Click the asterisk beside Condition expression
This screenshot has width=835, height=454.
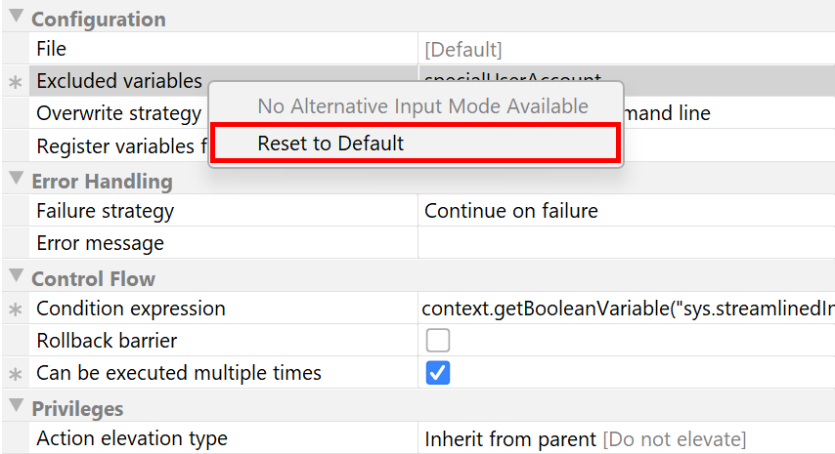pyautogui.click(x=15, y=310)
